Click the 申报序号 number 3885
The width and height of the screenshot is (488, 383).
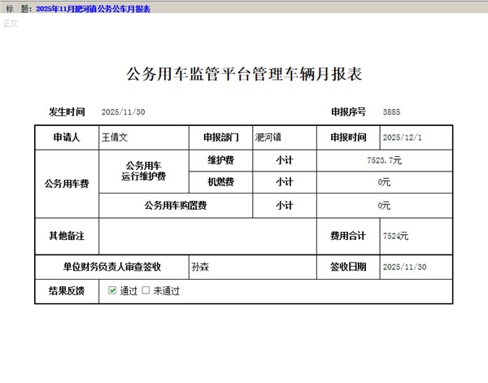391,111
